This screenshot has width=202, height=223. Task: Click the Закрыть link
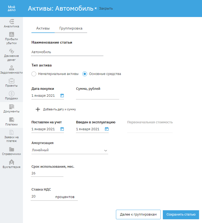(106, 9)
